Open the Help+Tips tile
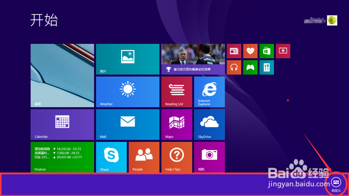Screen dimensions: 349x196 click(x=177, y=157)
